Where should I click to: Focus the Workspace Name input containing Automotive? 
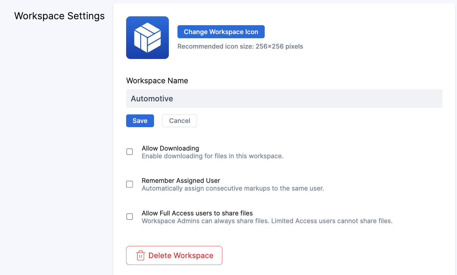[284, 99]
